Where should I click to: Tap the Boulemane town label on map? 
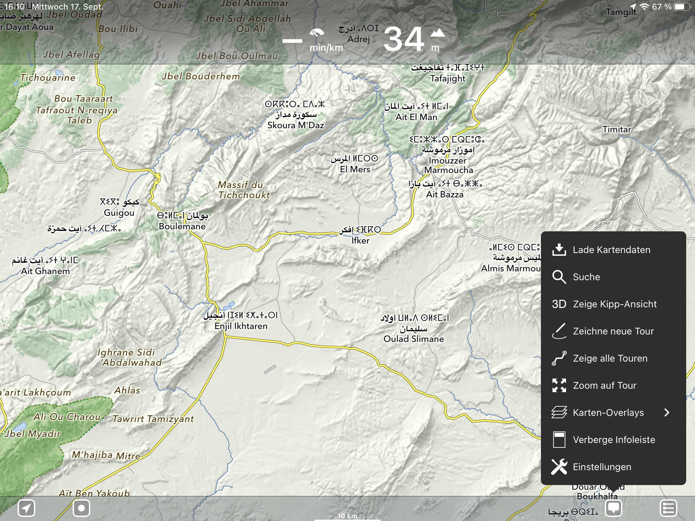pos(182,226)
